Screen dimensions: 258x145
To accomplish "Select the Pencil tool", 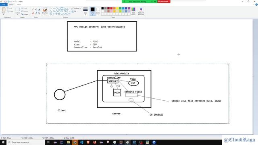I will tap(33, 10).
